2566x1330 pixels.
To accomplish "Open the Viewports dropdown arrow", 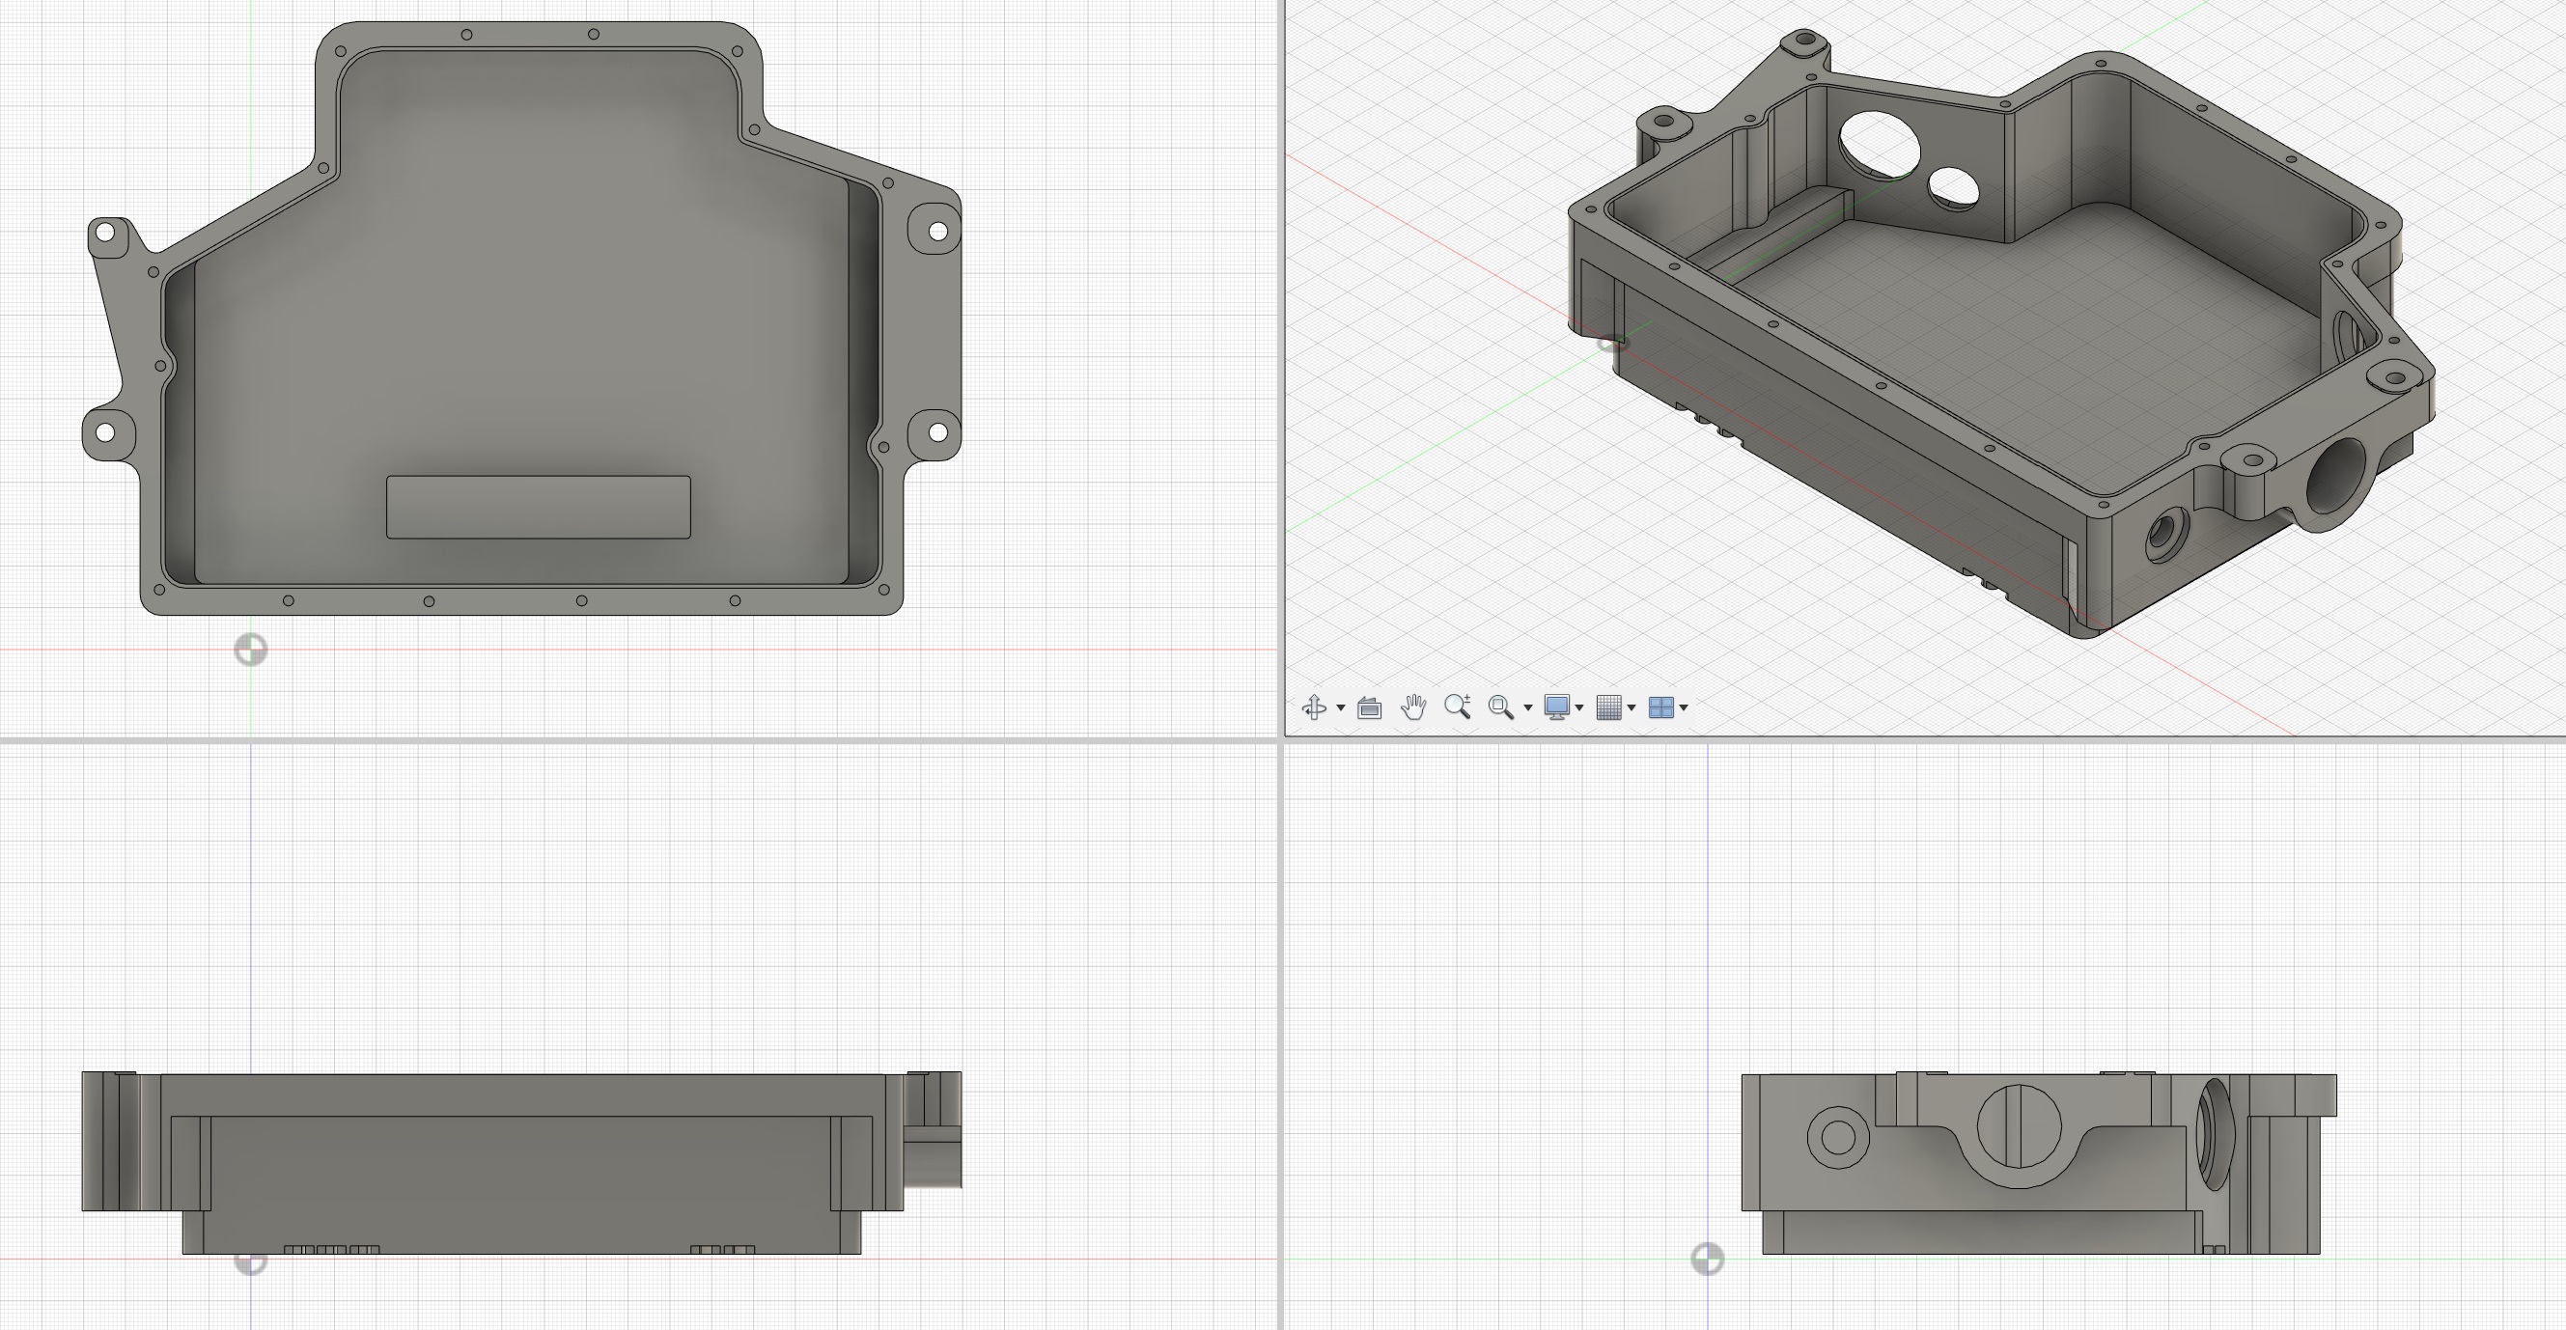I will 1683,709.
